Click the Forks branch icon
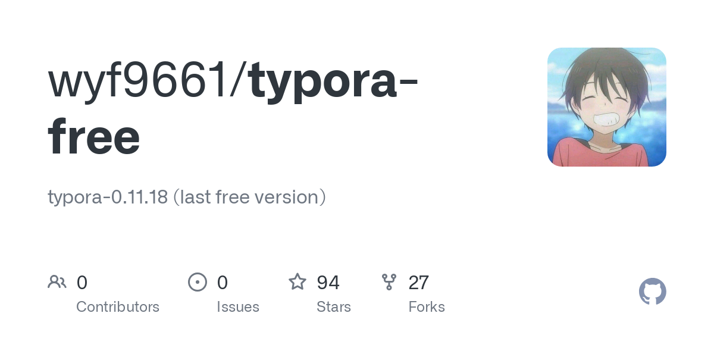 (x=389, y=282)
